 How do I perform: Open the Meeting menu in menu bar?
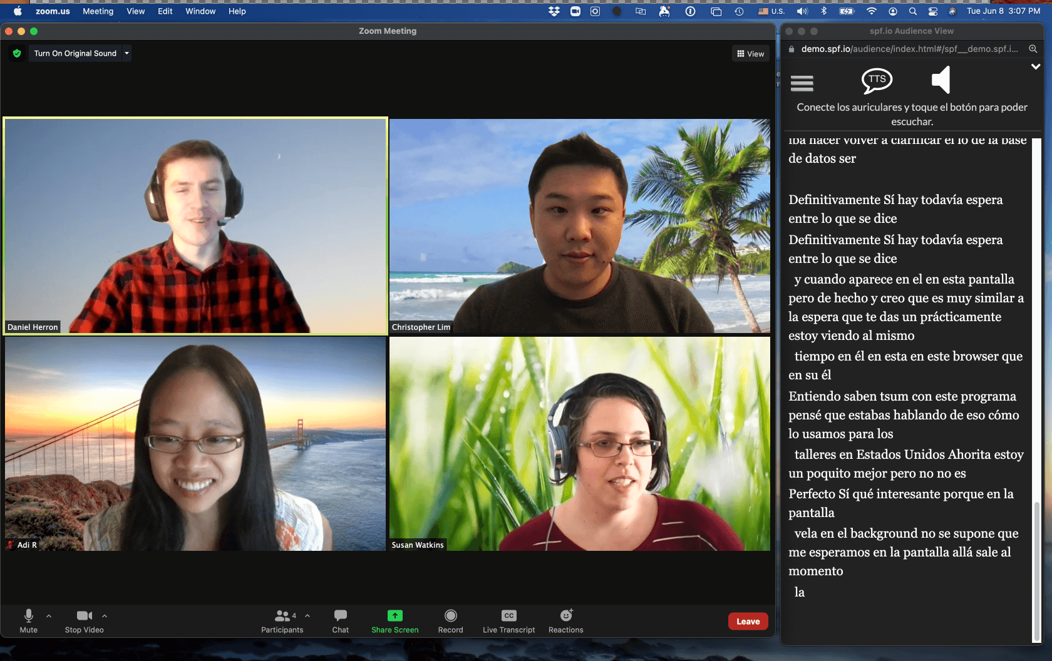[98, 11]
